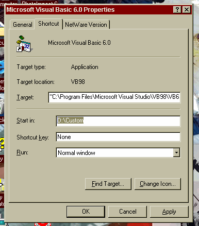Click the Find Target button
199x226 pixels.
point(108,184)
